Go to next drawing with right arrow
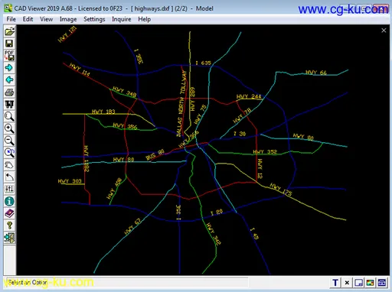Screen dimensions: 392x292 click(x=9, y=68)
